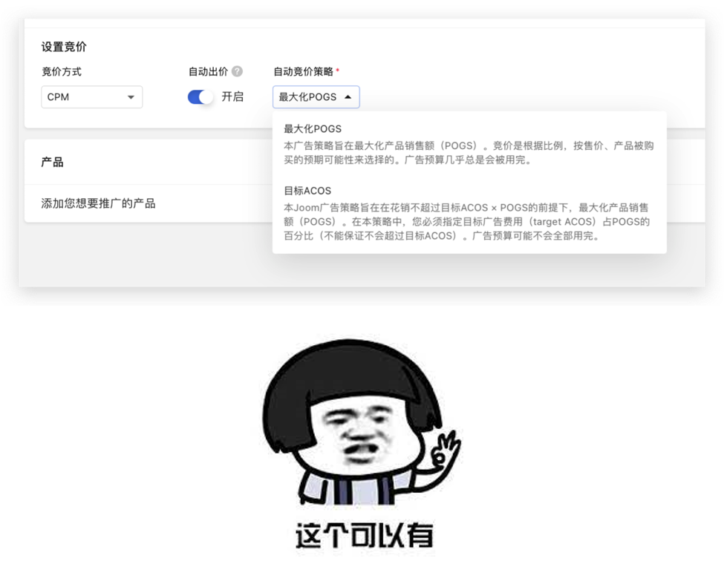Click the 产品 section heading
724x567 pixels.
52,162
